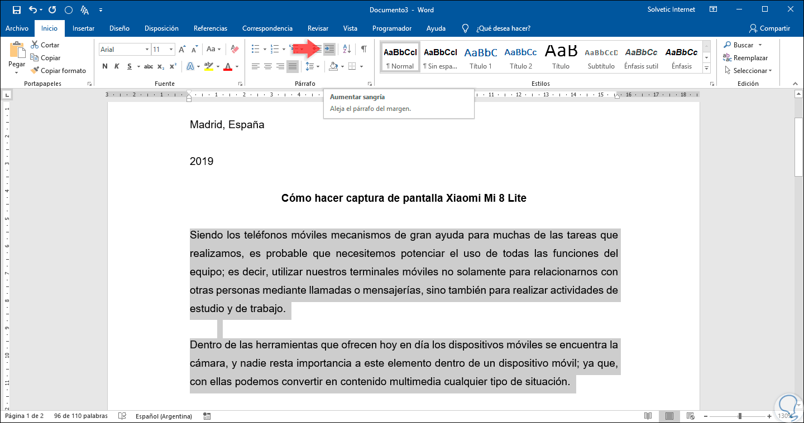The height and width of the screenshot is (423, 804).
Task: Click the word count 96 de 110 palabras
Action: (82, 416)
